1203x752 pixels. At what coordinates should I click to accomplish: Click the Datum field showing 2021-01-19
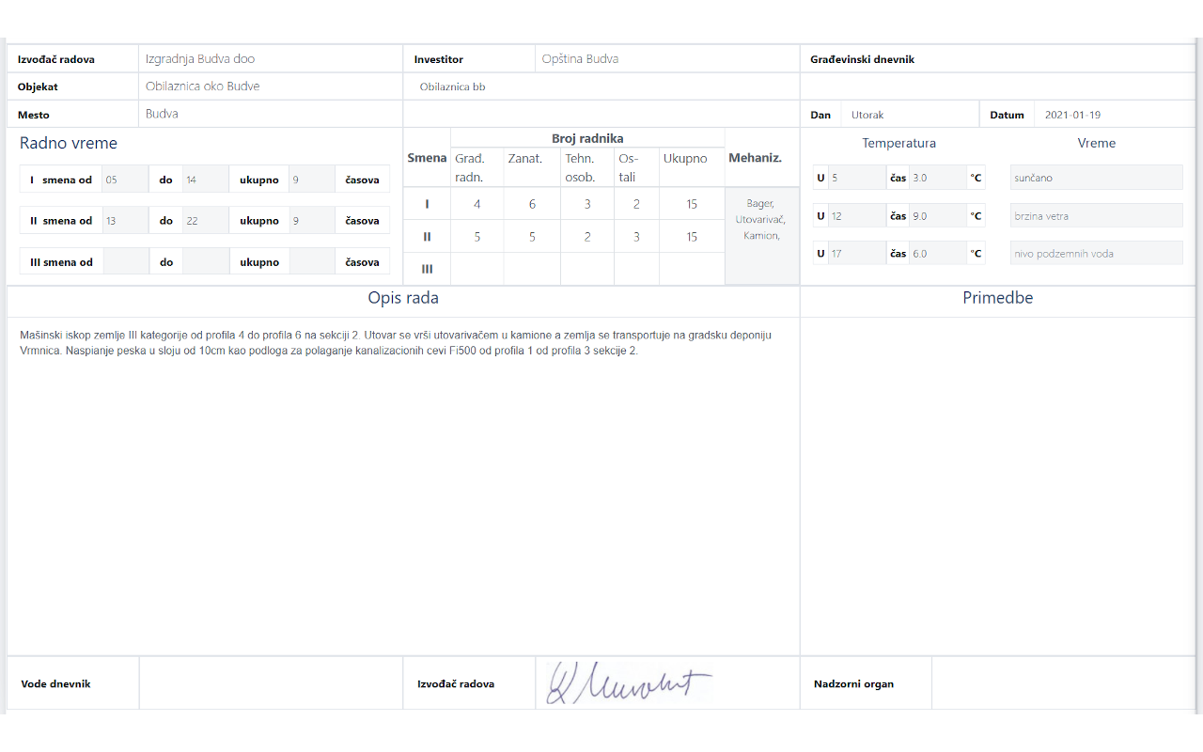pos(1114,115)
